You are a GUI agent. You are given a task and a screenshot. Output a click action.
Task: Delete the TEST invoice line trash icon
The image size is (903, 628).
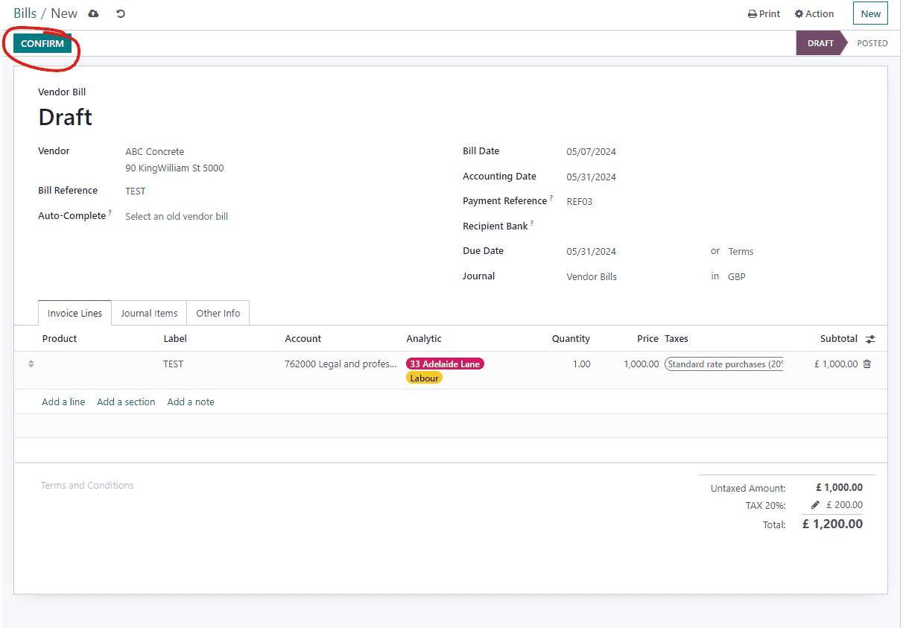pos(867,364)
